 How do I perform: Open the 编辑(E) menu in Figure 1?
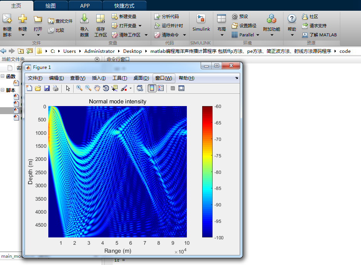(56, 78)
